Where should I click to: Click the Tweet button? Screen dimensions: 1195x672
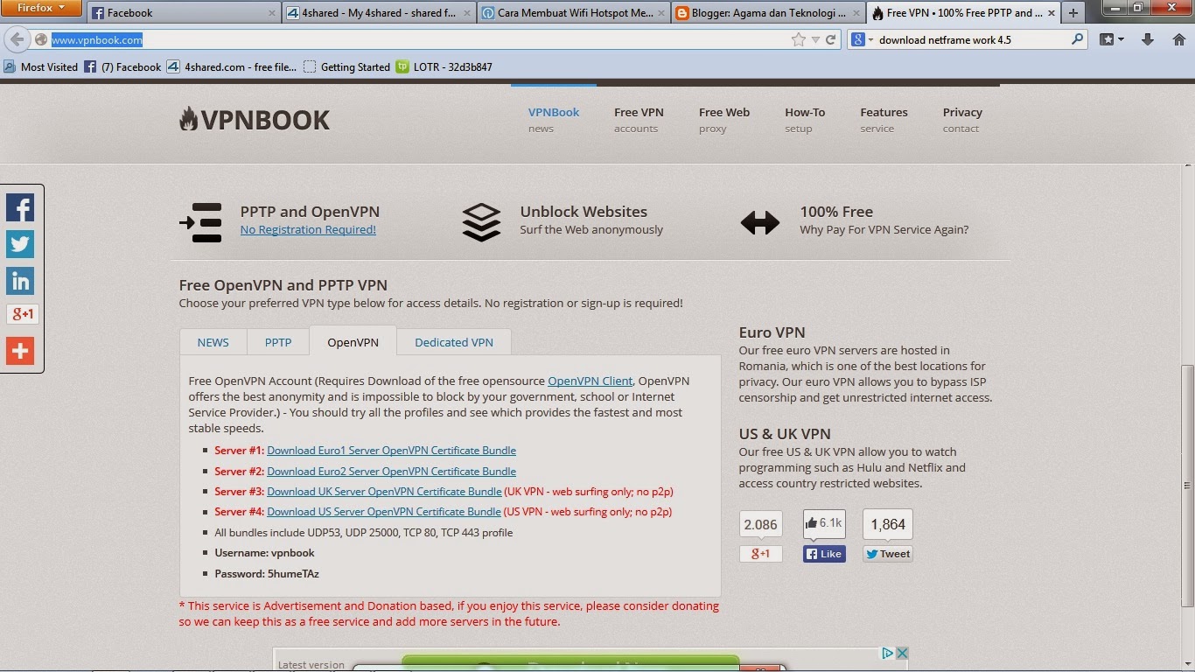click(x=888, y=554)
